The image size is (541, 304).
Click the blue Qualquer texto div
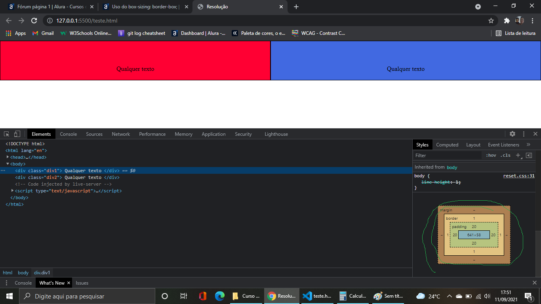[406, 61]
